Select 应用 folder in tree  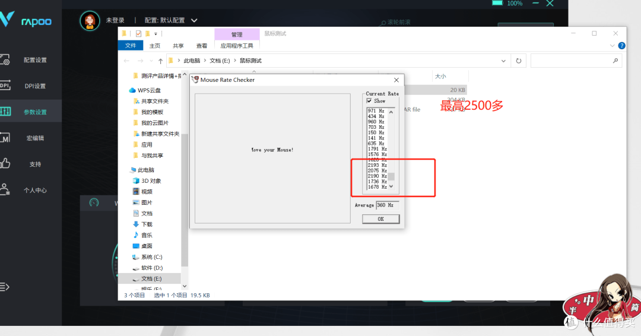147,145
